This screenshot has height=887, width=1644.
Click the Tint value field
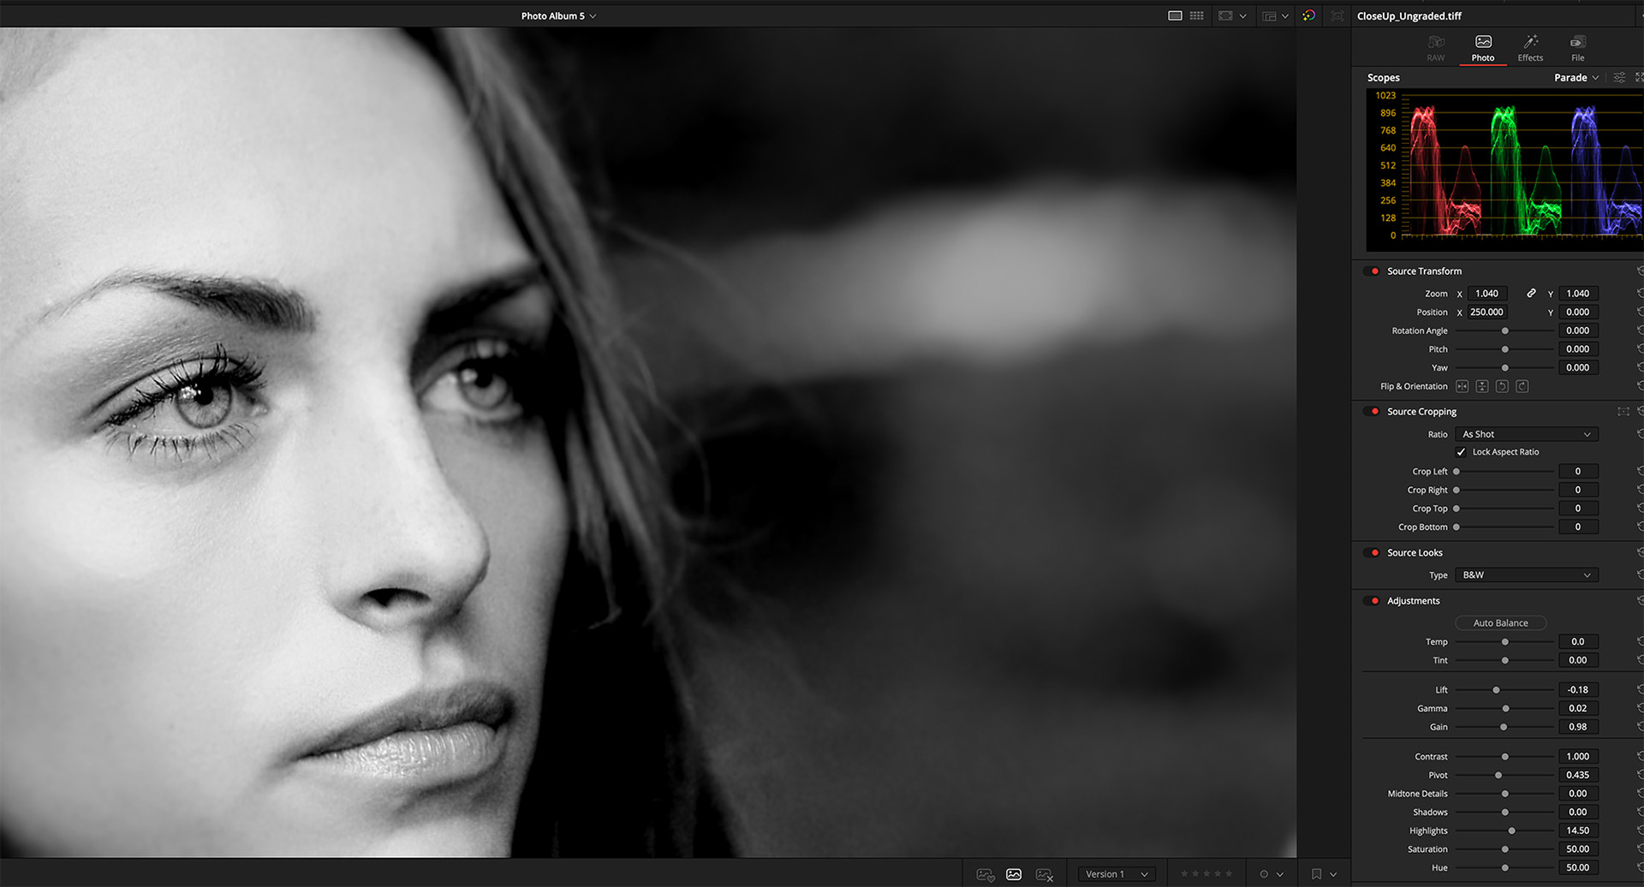[x=1578, y=660]
